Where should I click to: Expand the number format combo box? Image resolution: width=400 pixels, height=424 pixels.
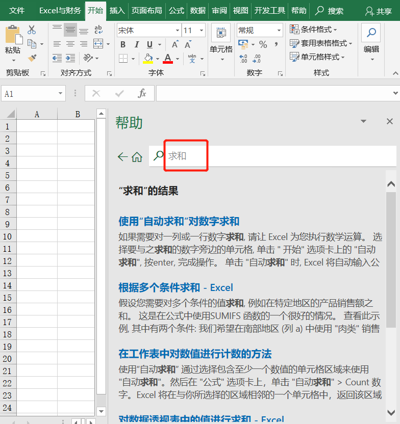[x=279, y=31]
